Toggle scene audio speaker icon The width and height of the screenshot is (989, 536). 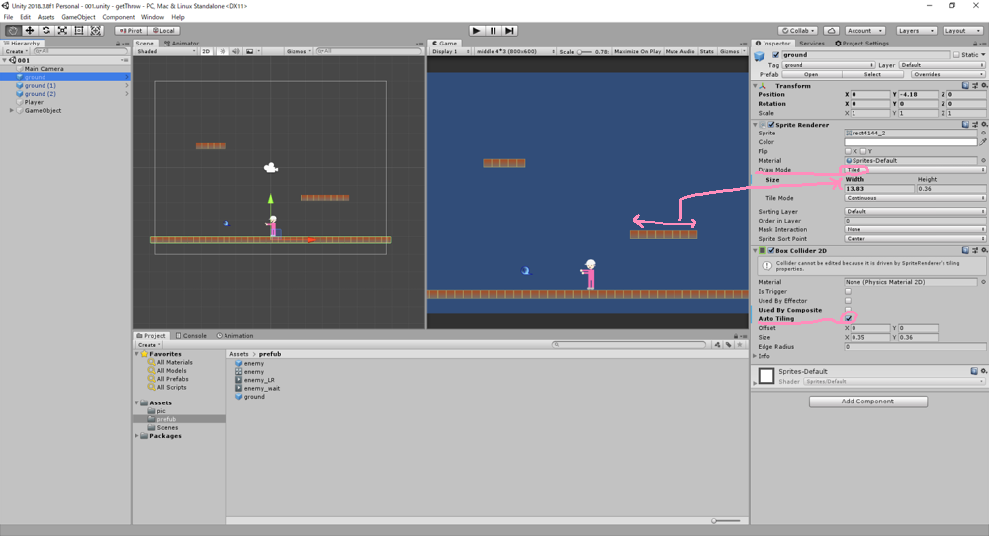click(x=236, y=51)
